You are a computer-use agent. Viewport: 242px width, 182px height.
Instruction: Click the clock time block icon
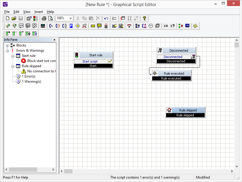(151, 26)
